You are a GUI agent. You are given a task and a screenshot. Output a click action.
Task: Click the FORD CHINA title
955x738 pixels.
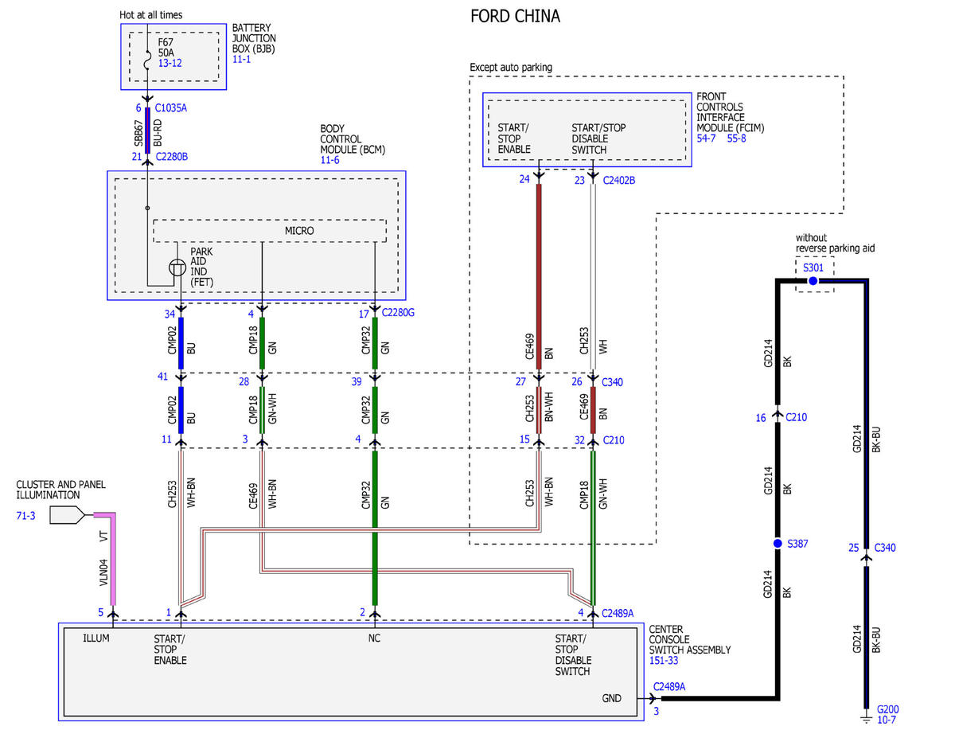[x=515, y=16]
